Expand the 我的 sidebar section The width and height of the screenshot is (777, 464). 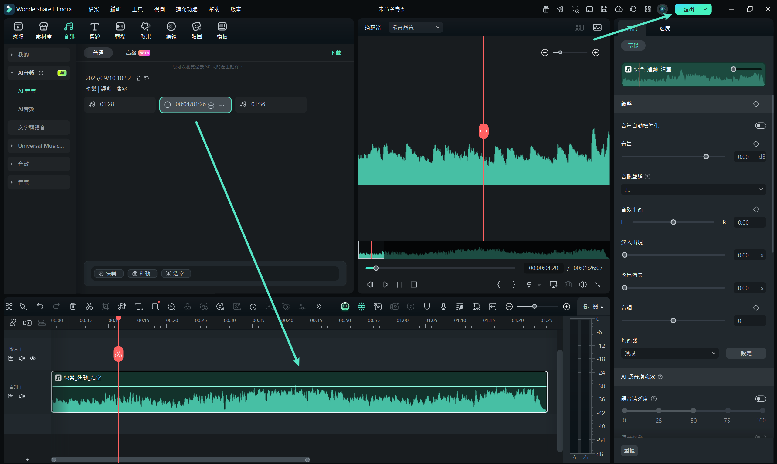coord(39,55)
